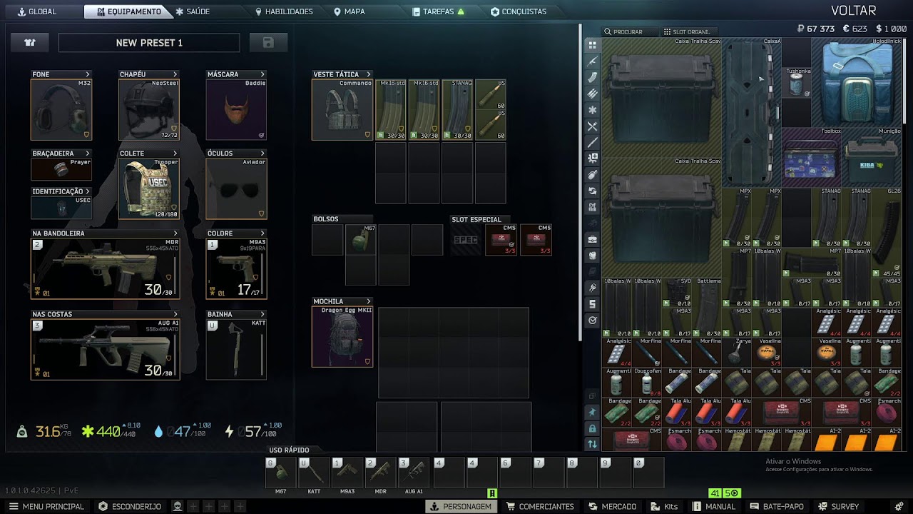
Task: Filter stash by melee knife icon
Action: pyautogui.click(x=592, y=143)
